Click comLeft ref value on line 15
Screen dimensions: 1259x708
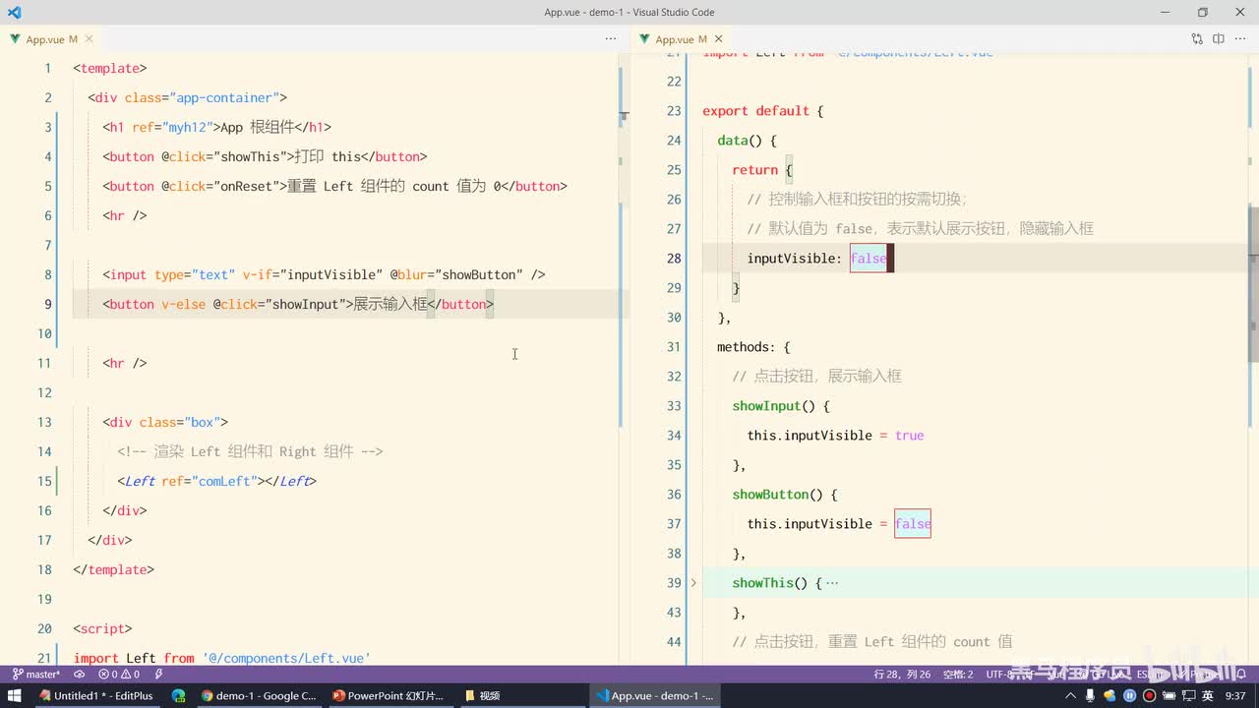tap(224, 481)
